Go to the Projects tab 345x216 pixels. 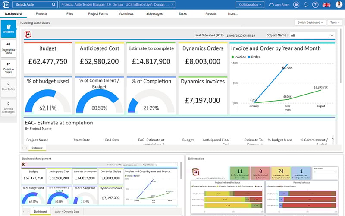pyautogui.click(x=41, y=14)
